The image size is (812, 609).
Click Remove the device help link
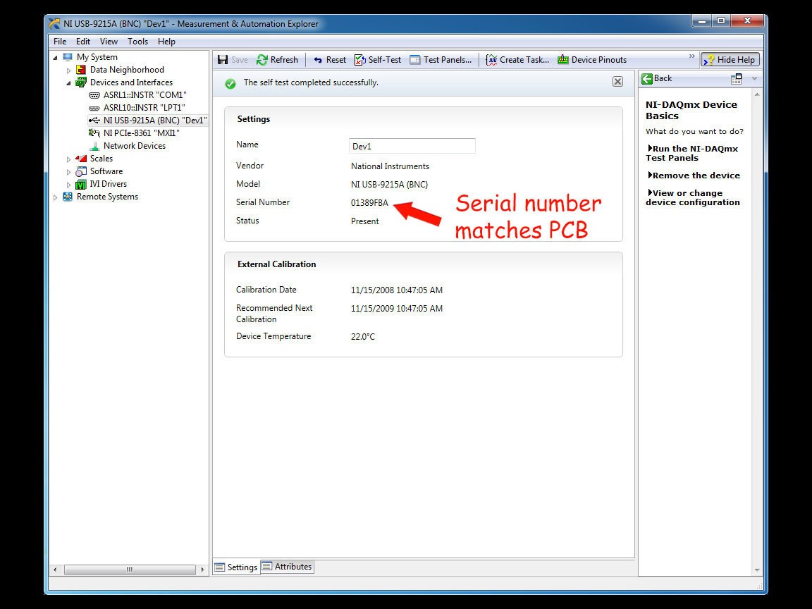694,176
